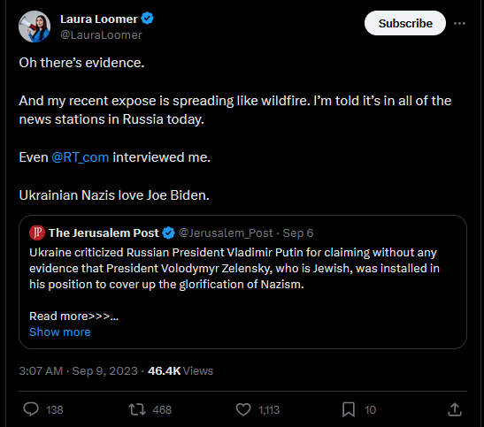View the 46.4K Views count
Screen dimensions: 484x427
click(x=181, y=371)
